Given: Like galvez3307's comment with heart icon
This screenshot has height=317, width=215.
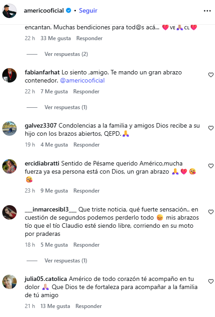Looking at the screenshot, I should pos(211,128).
